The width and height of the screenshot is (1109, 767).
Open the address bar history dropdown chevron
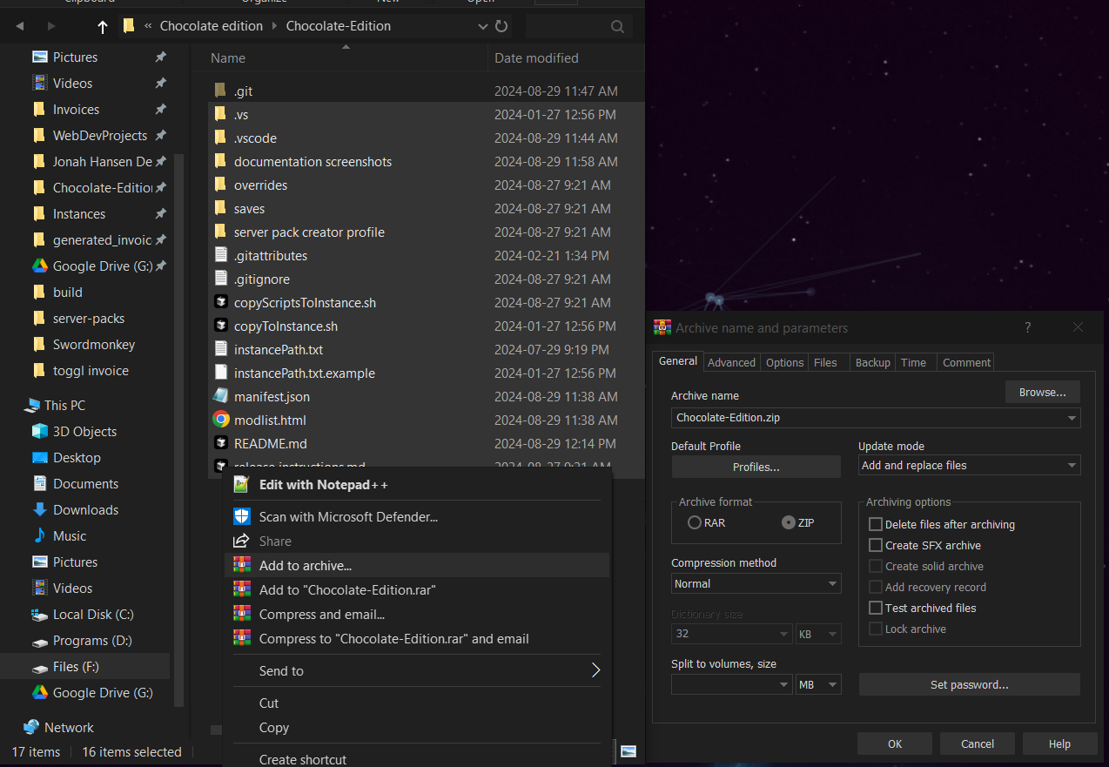tap(483, 26)
